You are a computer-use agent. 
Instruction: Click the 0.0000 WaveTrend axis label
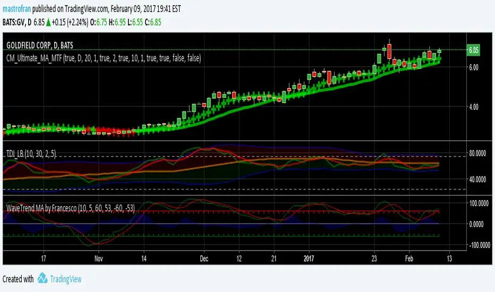(476, 224)
